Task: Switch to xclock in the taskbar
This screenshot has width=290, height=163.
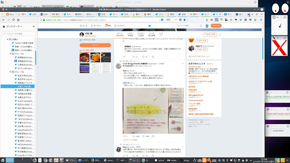Action: (x=159, y=160)
